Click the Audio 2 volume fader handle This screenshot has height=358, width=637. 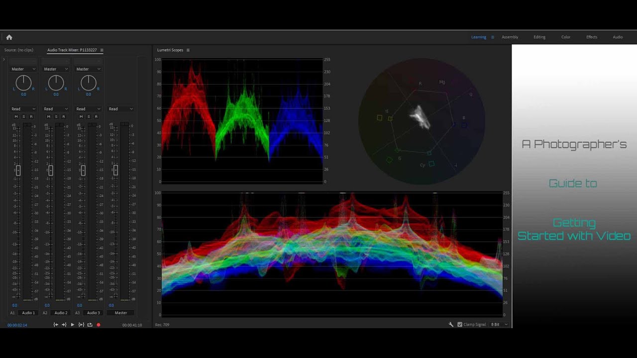tap(50, 171)
